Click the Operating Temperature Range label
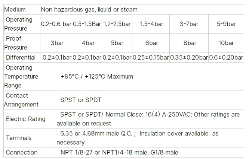252x159 pixels. pyautogui.click(x=21, y=76)
